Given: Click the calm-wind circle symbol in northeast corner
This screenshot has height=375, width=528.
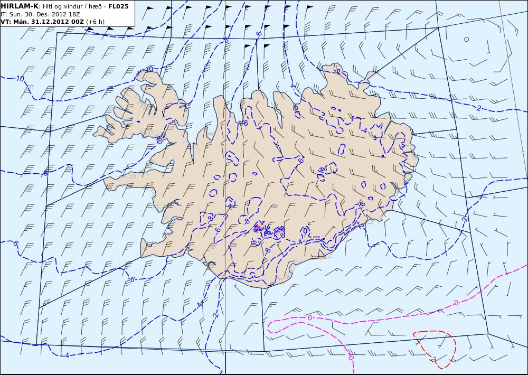Looking at the screenshot, I should coord(466,39).
